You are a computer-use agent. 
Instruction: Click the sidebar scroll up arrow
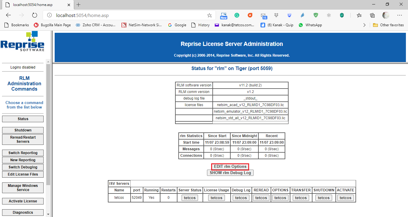coord(48,62)
